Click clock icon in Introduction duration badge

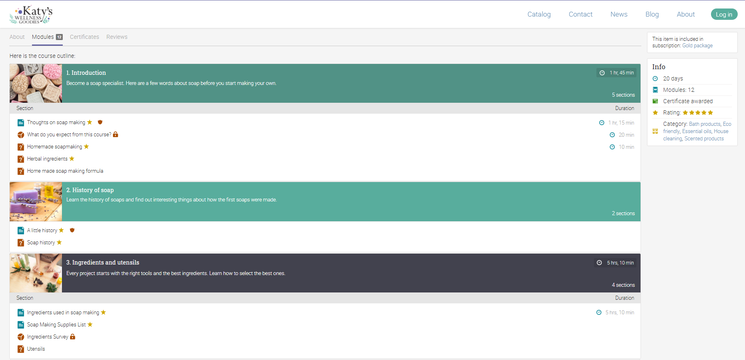click(x=602, y=73)
